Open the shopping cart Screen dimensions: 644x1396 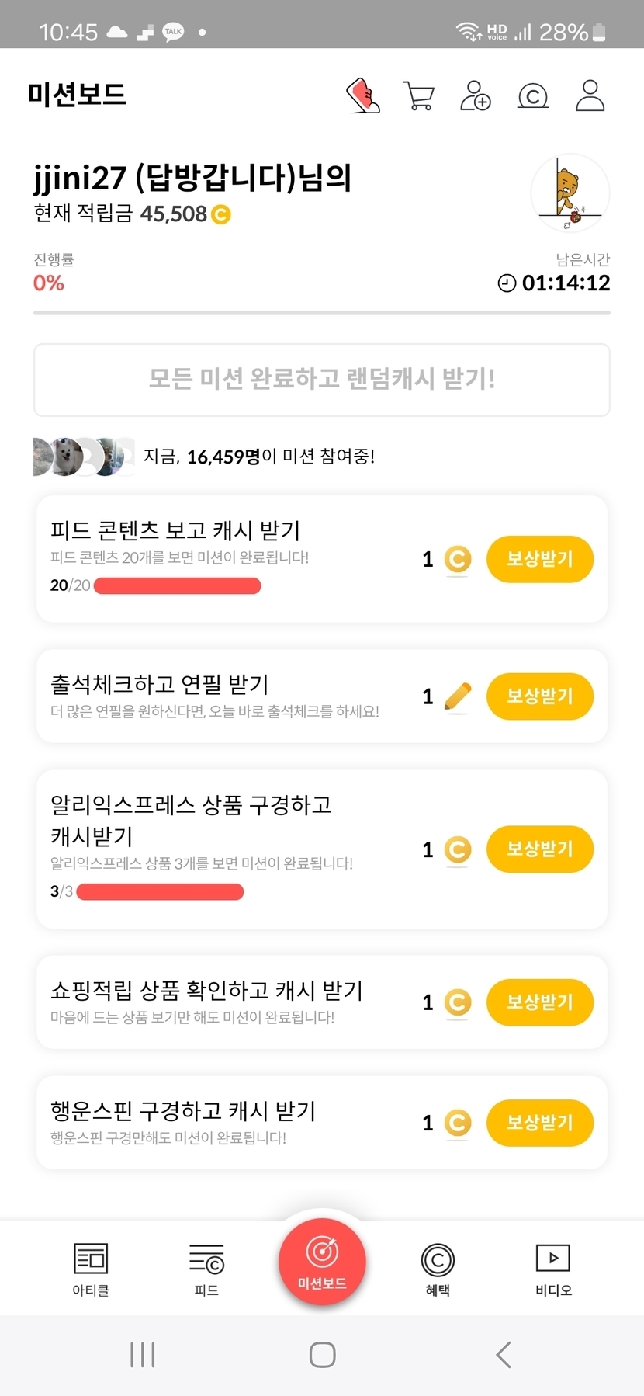[x=419, y=96]
